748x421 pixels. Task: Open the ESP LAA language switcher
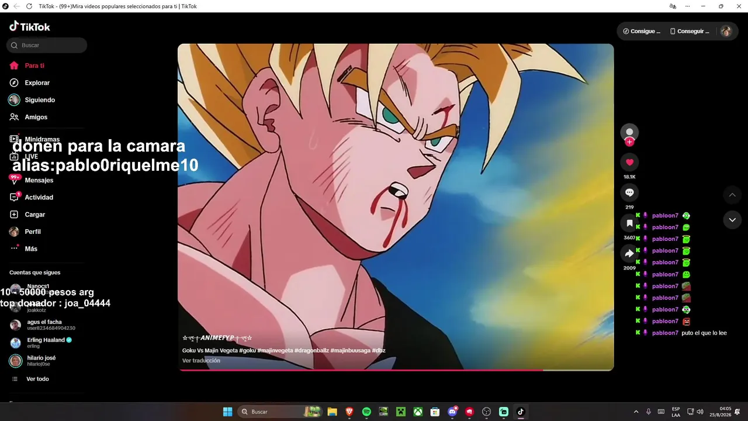tap(676, 412)
